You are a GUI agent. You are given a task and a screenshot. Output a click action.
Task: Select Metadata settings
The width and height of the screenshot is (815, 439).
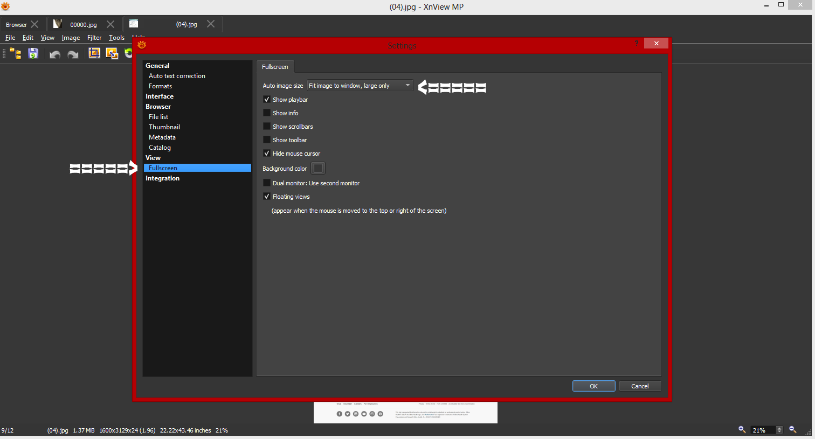(x=162, y=137)
